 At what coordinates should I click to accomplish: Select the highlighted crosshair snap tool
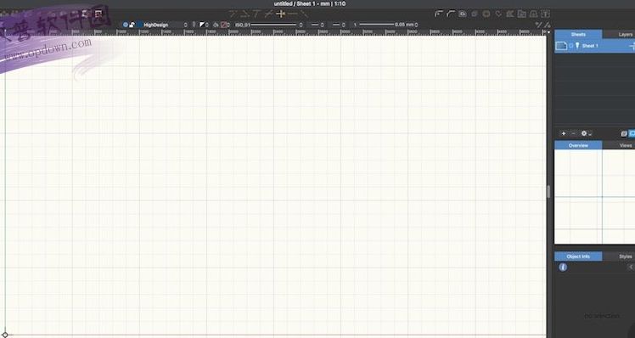point(281,14)
